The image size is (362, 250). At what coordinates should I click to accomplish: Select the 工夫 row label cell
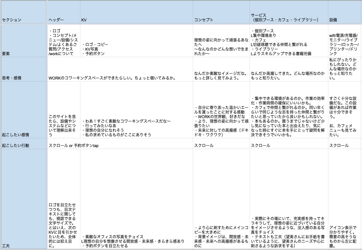point(23,199)
